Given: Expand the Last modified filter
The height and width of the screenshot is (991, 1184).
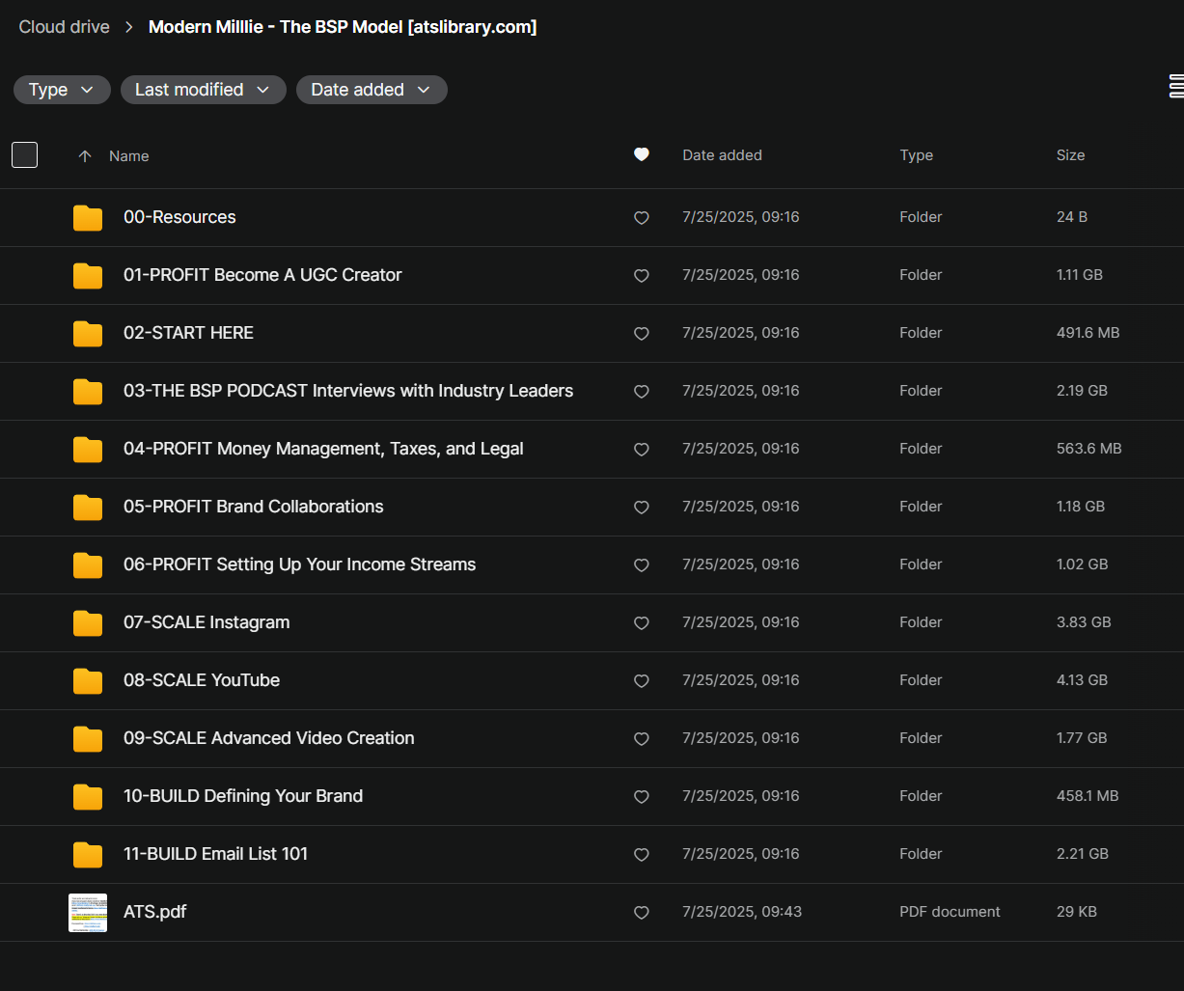Looking at the screenshot, I should tap(203, 90).
